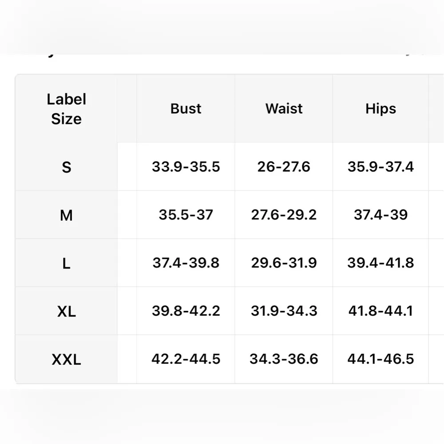Click the Waist column header
This screenshot has width=444, height=444.
click(x=284, y=109)
